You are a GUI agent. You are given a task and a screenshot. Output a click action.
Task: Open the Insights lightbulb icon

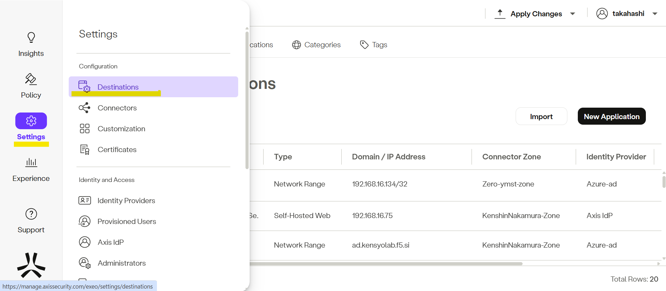[x=31, y=38]
